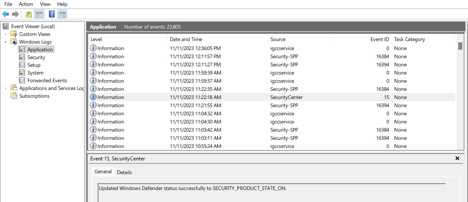The height and width of the screenshot is (202, 468).
Task: Select the SecurityCenter event row at 11:22:18
Action: pyautogui.click(x=272, y=97)
